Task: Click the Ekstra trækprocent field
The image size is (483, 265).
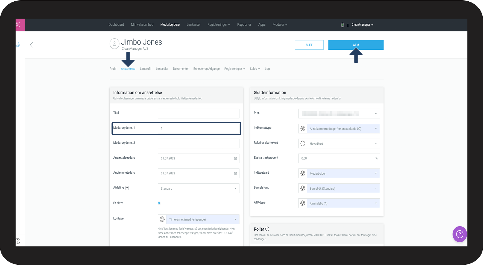Action: (336, 158)
